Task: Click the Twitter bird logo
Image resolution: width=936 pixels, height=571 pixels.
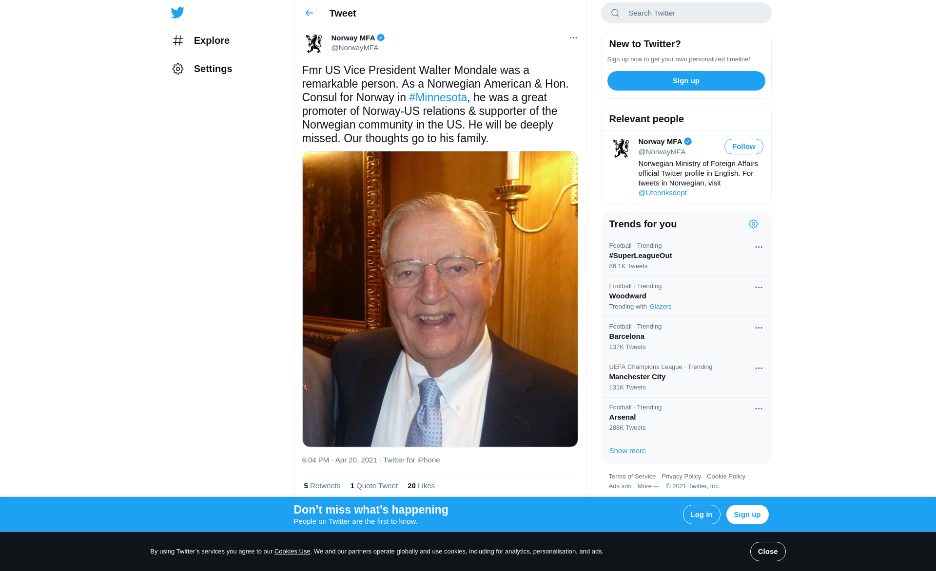Action: coord(177,13)
